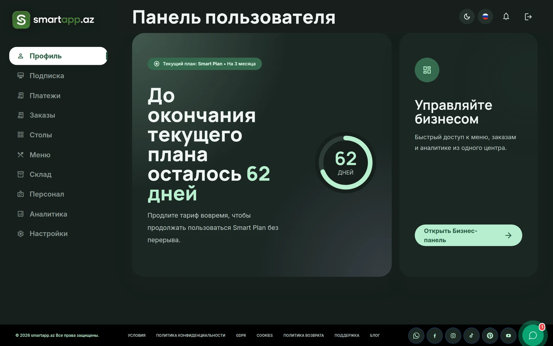The width and height of the screenshot is (553, 346).
Task: Open notifications bell
Action: pos(506,17)
